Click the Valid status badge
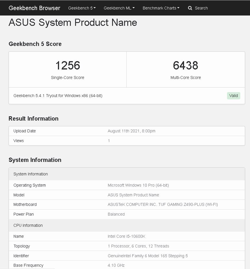Image resolution: width=250 pixels, height=269 pixels. coord(234,96)
